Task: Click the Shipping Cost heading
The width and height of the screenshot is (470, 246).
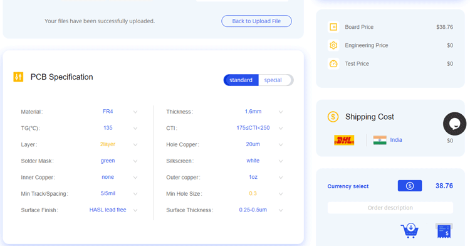Action: pos(370,117)
